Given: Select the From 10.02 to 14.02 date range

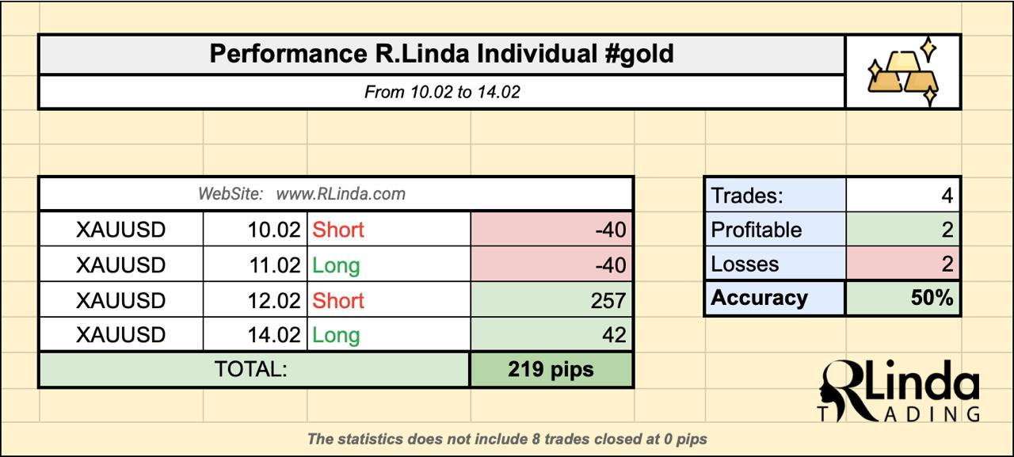Looking at the screenshot, I should pos(442,92).
